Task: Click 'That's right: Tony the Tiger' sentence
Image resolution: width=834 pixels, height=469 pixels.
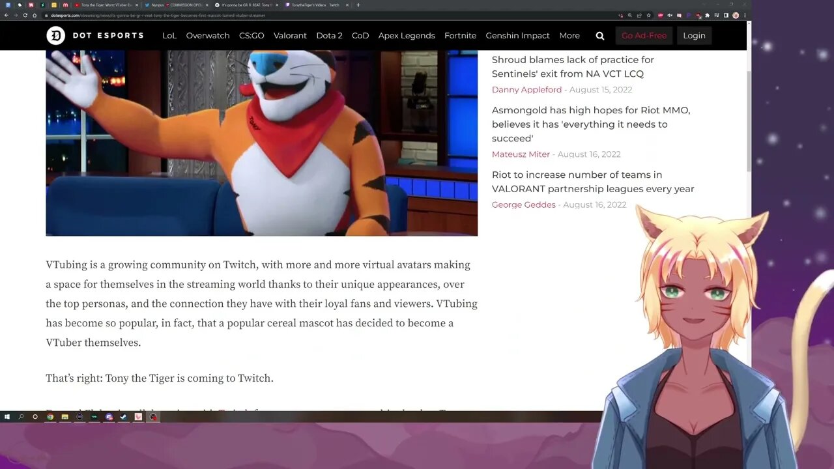Action: click(x=160, y=378)
